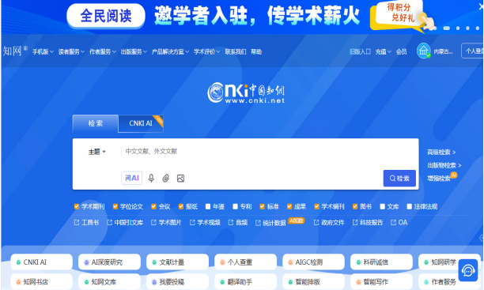Open the 翻译助手 shortcut card
Image resolution: width=484 pixels, height=290 pixels.
pyautogui.click(x=246, y=281)
